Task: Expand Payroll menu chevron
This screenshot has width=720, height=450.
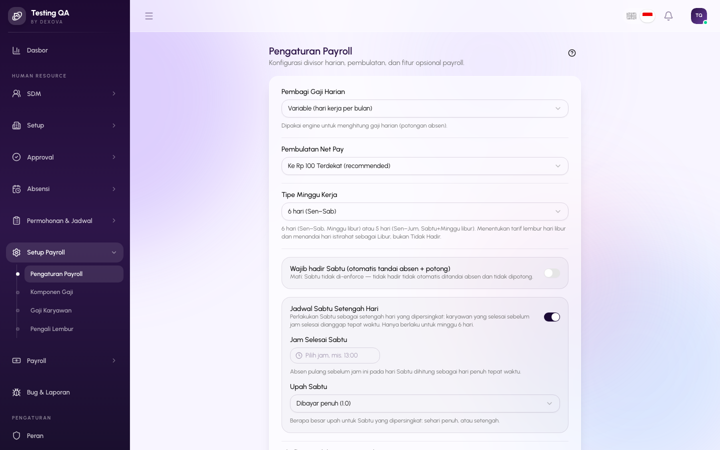Action: point(114,360)
